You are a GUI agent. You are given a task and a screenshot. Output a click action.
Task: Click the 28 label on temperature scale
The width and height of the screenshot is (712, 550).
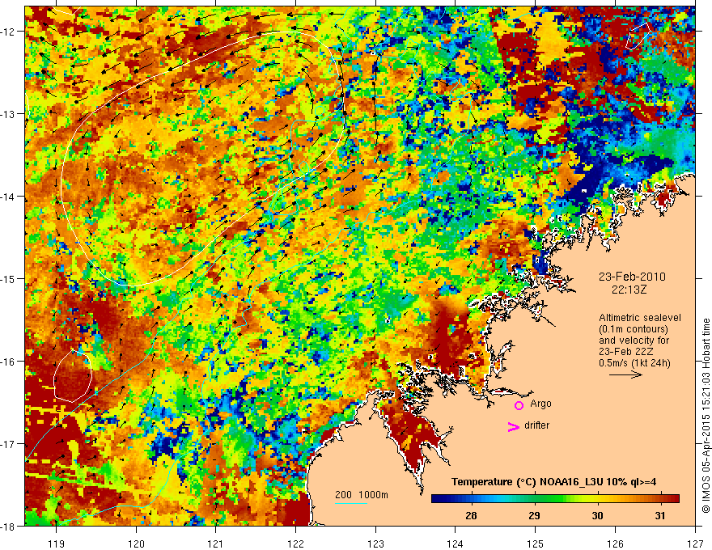[472, 515]
